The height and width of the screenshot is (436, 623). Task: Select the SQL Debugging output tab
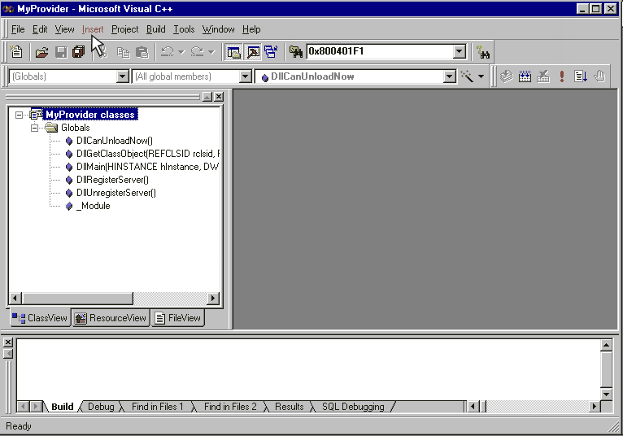click(x=353, y=407)
